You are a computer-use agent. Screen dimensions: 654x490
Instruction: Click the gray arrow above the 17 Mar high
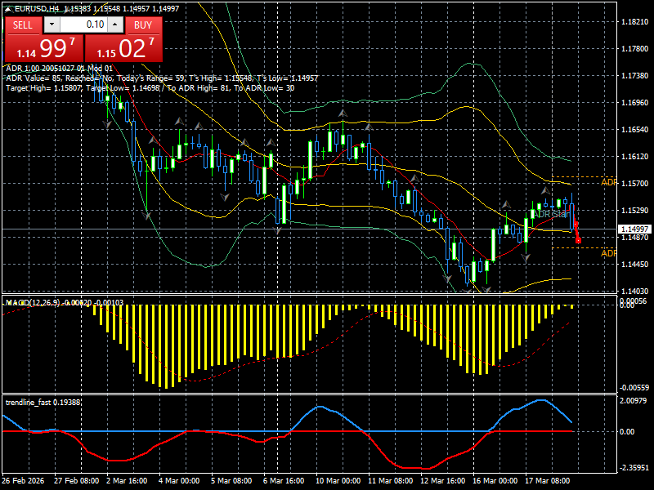click(544, 190)
